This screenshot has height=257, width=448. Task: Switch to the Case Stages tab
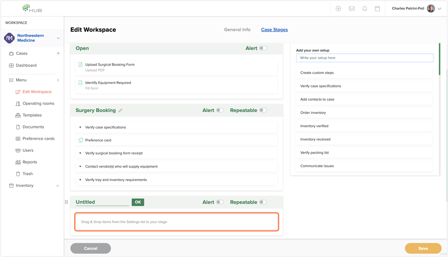(x=274, y=29)
